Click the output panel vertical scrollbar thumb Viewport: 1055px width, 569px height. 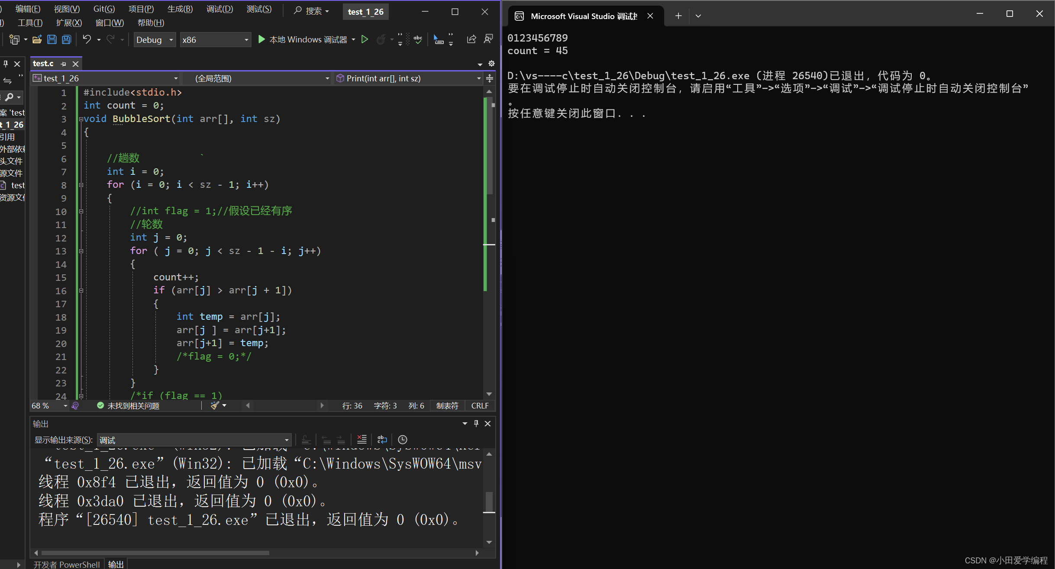pos(489,501)
